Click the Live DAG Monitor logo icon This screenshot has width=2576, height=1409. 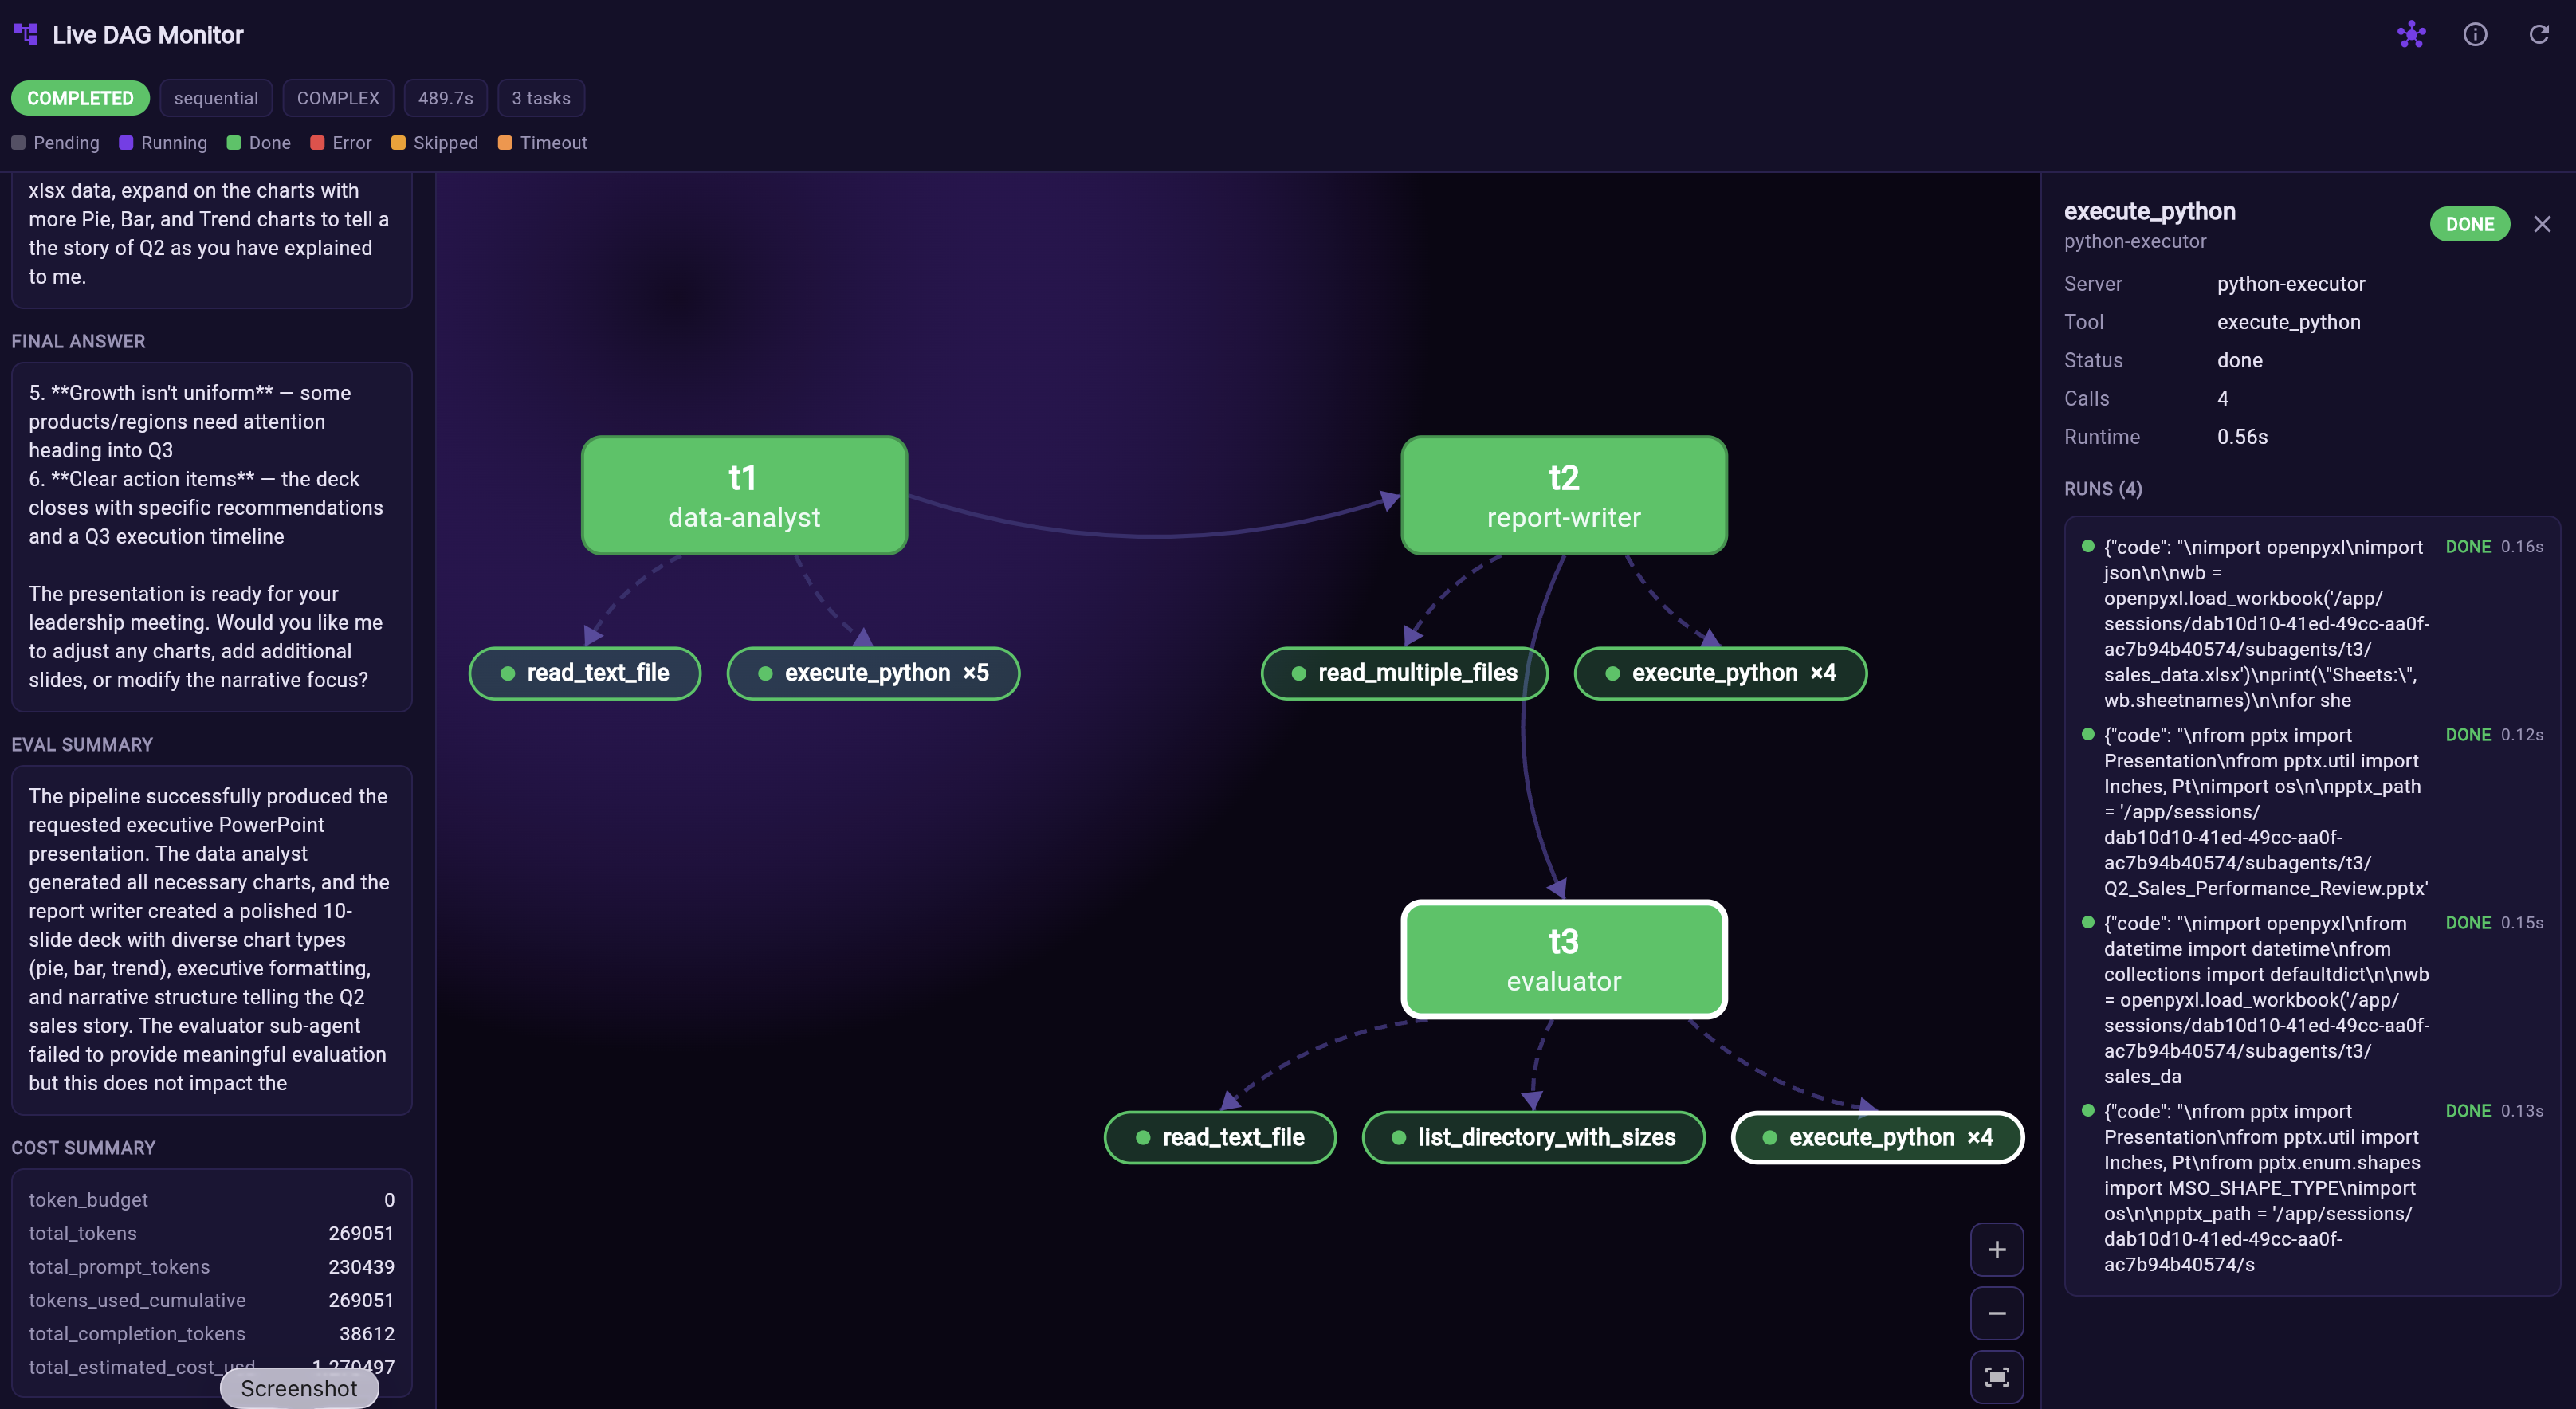(25, 35)
